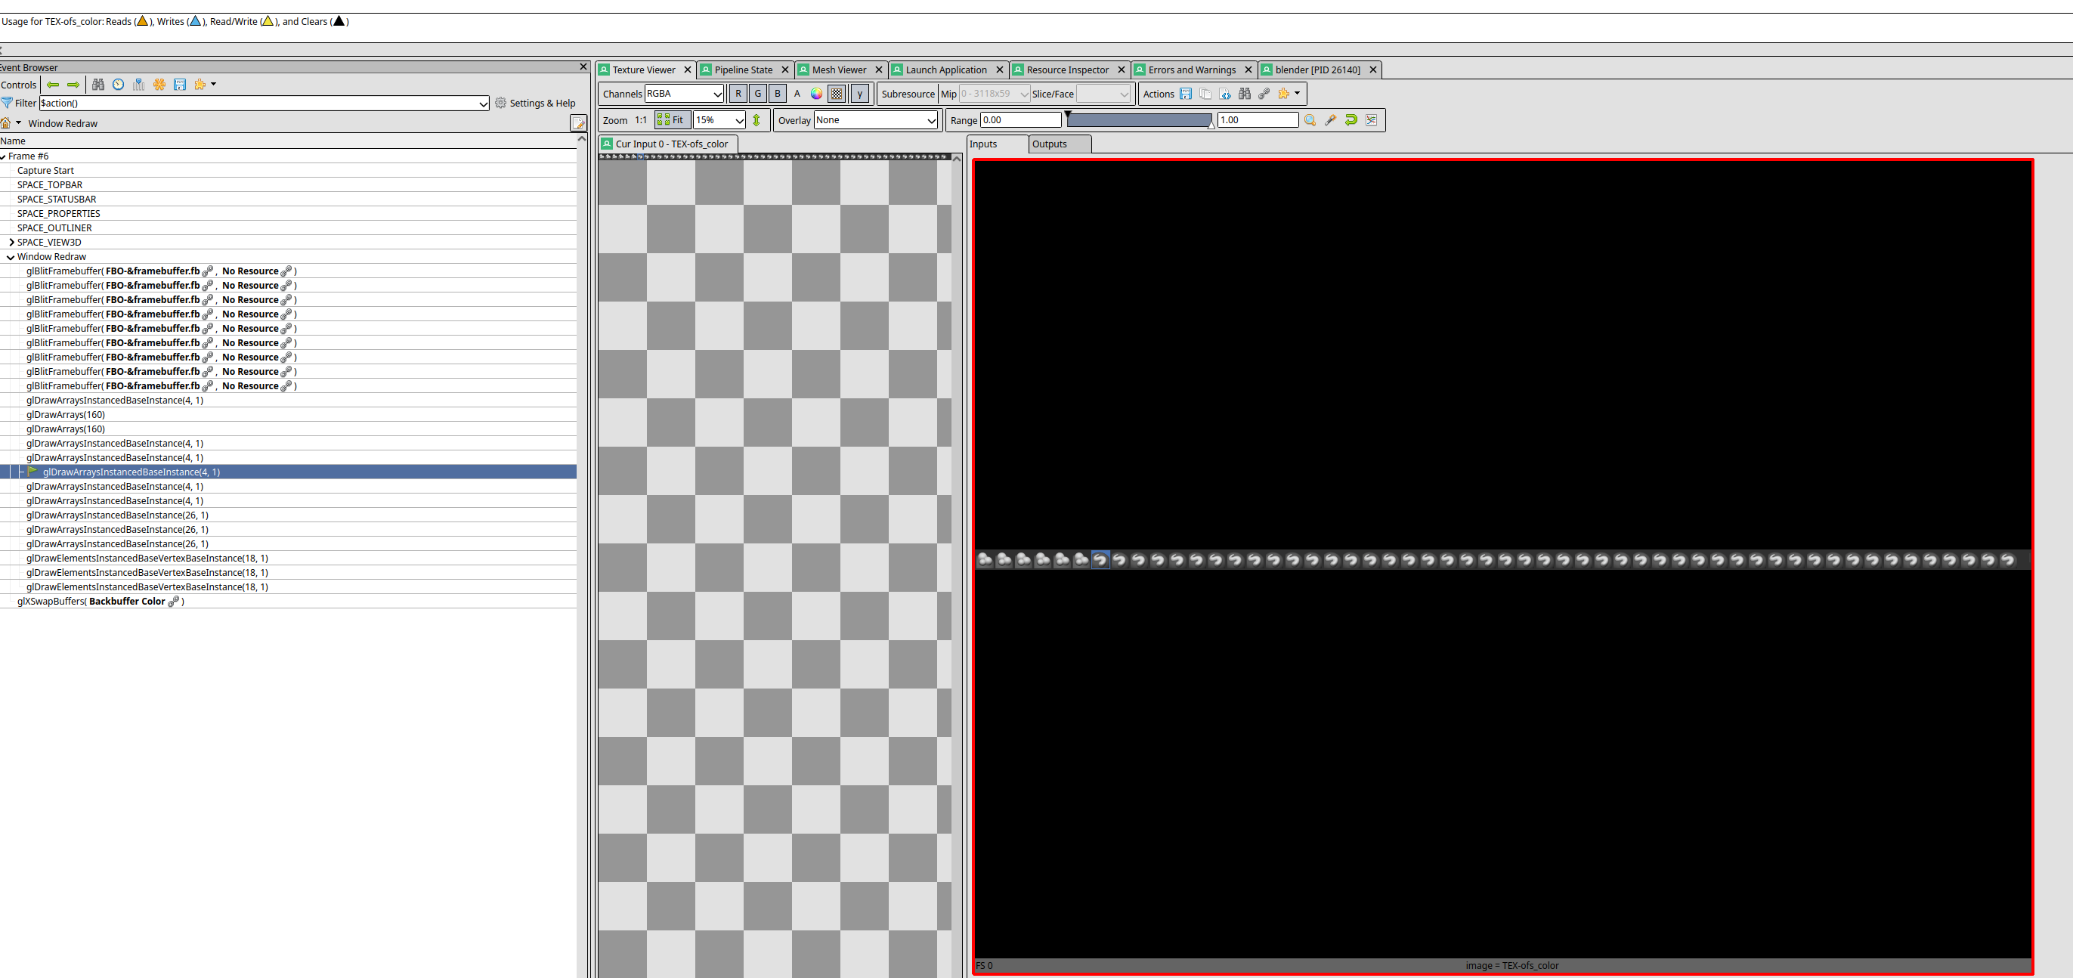Image resolution: width=2073 pixels, height=978 pixels.
Task: Open Find in Event Browser binoculars
Action: pos(98,85)
